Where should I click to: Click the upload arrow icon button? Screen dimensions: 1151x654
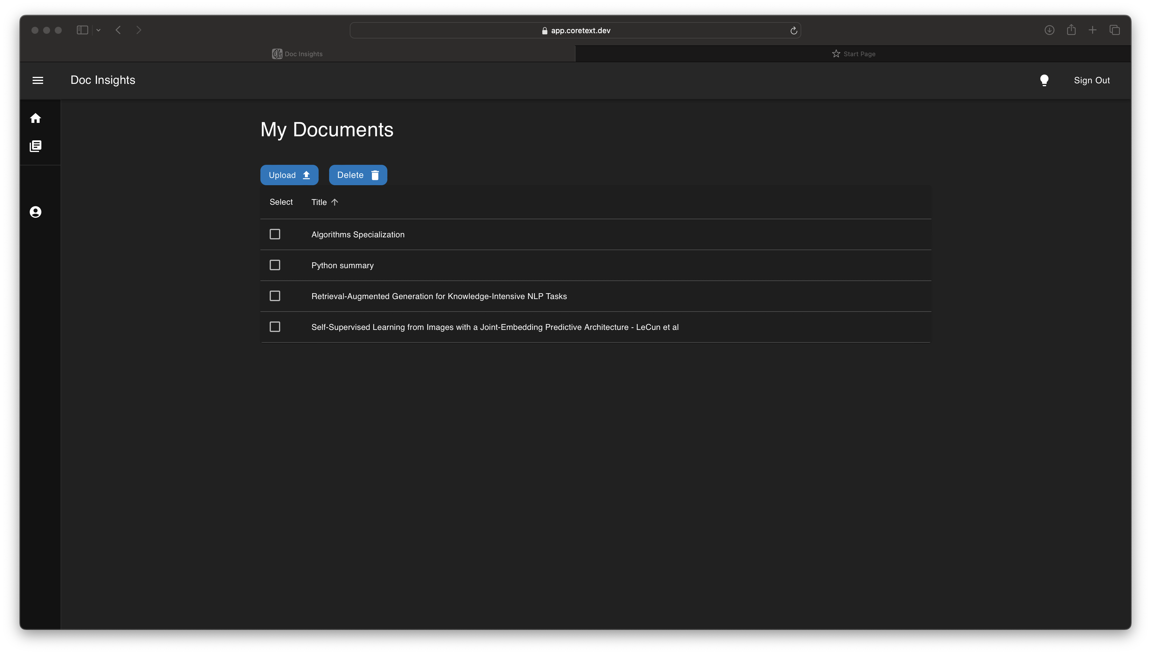[306, 175]
